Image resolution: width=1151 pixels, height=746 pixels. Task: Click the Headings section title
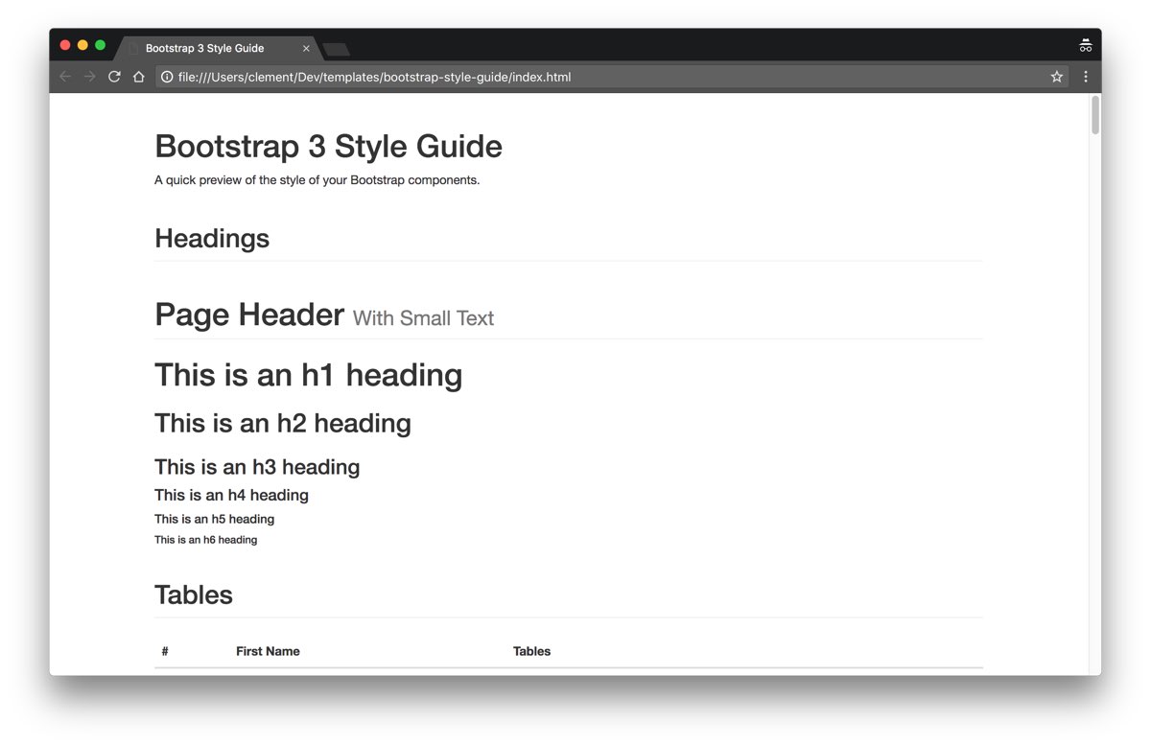(x=211, y=239)
